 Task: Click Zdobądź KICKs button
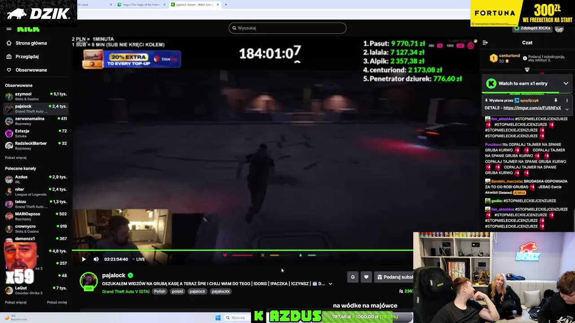click(x=532, y=28)
